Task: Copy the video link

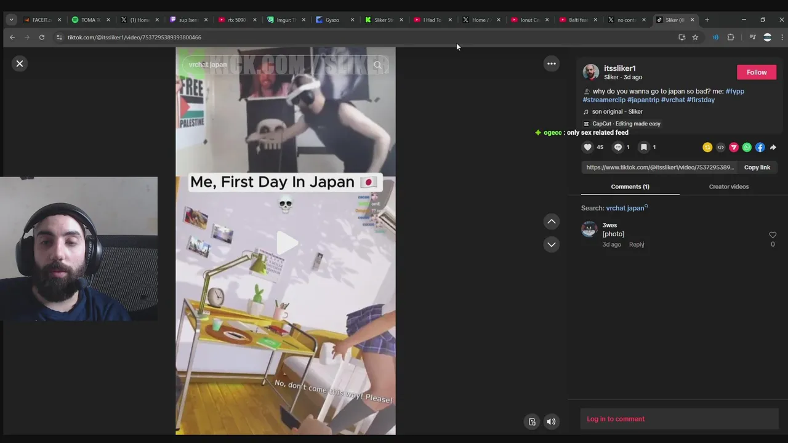Action: pyautogui.click(x=757, y=167)
